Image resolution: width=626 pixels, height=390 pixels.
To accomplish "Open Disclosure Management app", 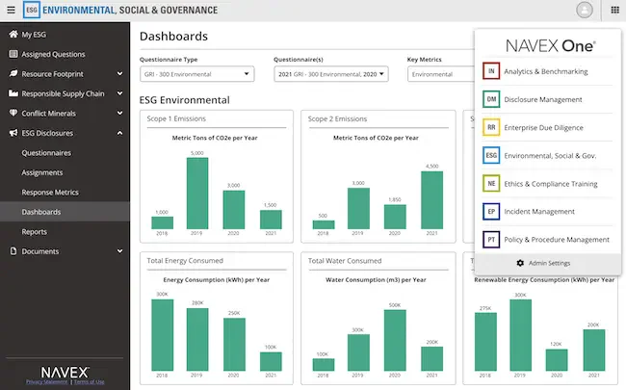I will click(543, 99).
